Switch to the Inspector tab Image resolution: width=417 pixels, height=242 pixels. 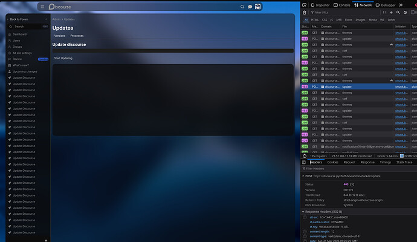(x=320, y=5)
